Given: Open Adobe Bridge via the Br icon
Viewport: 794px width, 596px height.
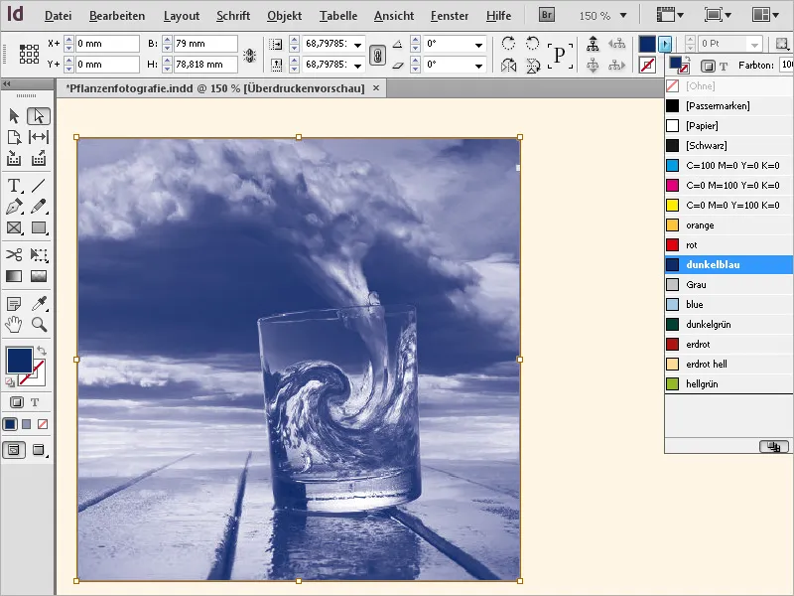Looking at the screenshot, I should [545, 15].
